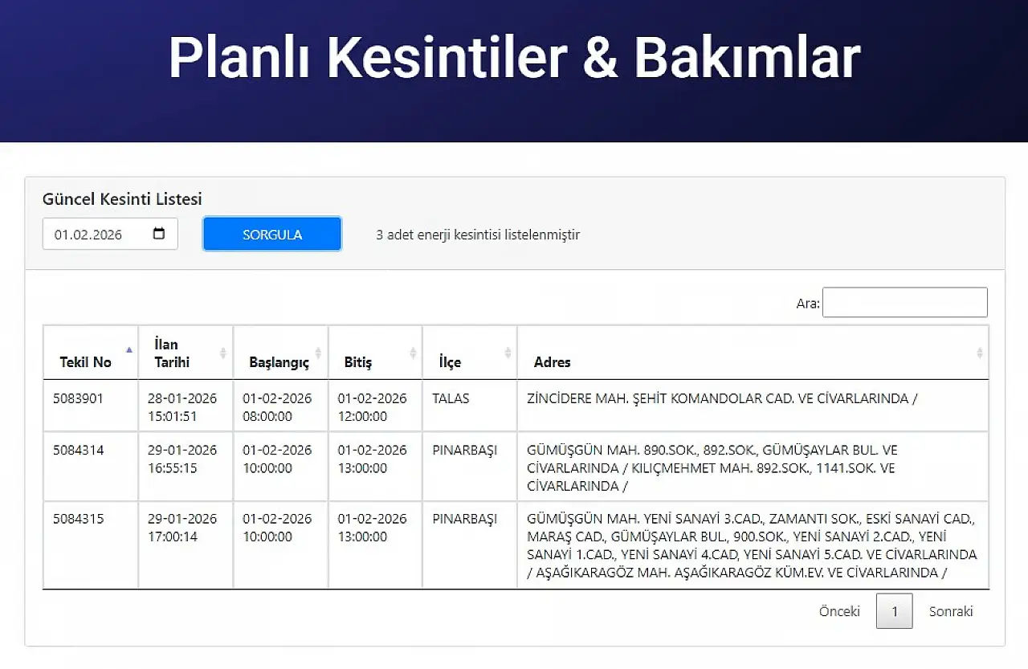Viewport: 1028px width, 669px height.
Task: Click the İlçe column sort arrows
Action: 508,353
